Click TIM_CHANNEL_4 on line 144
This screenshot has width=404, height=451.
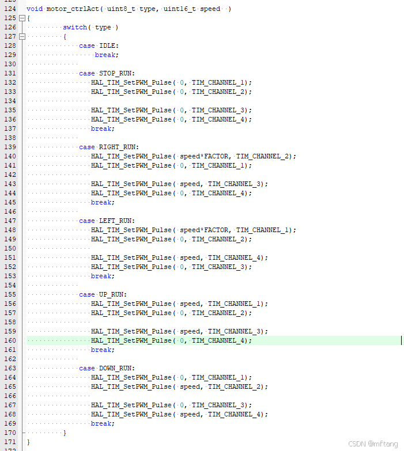(218, 193)
